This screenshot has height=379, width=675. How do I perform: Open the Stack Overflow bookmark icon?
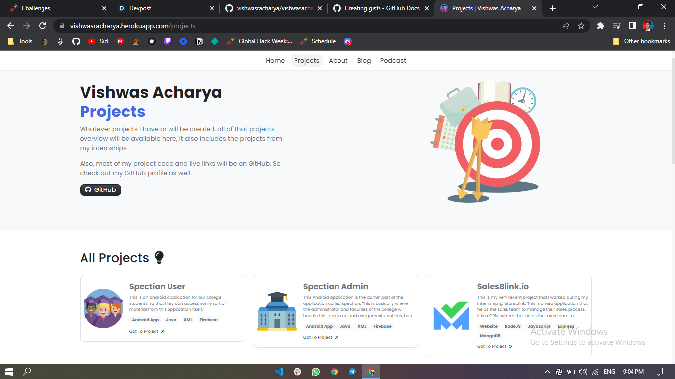(x=136, y=41)
